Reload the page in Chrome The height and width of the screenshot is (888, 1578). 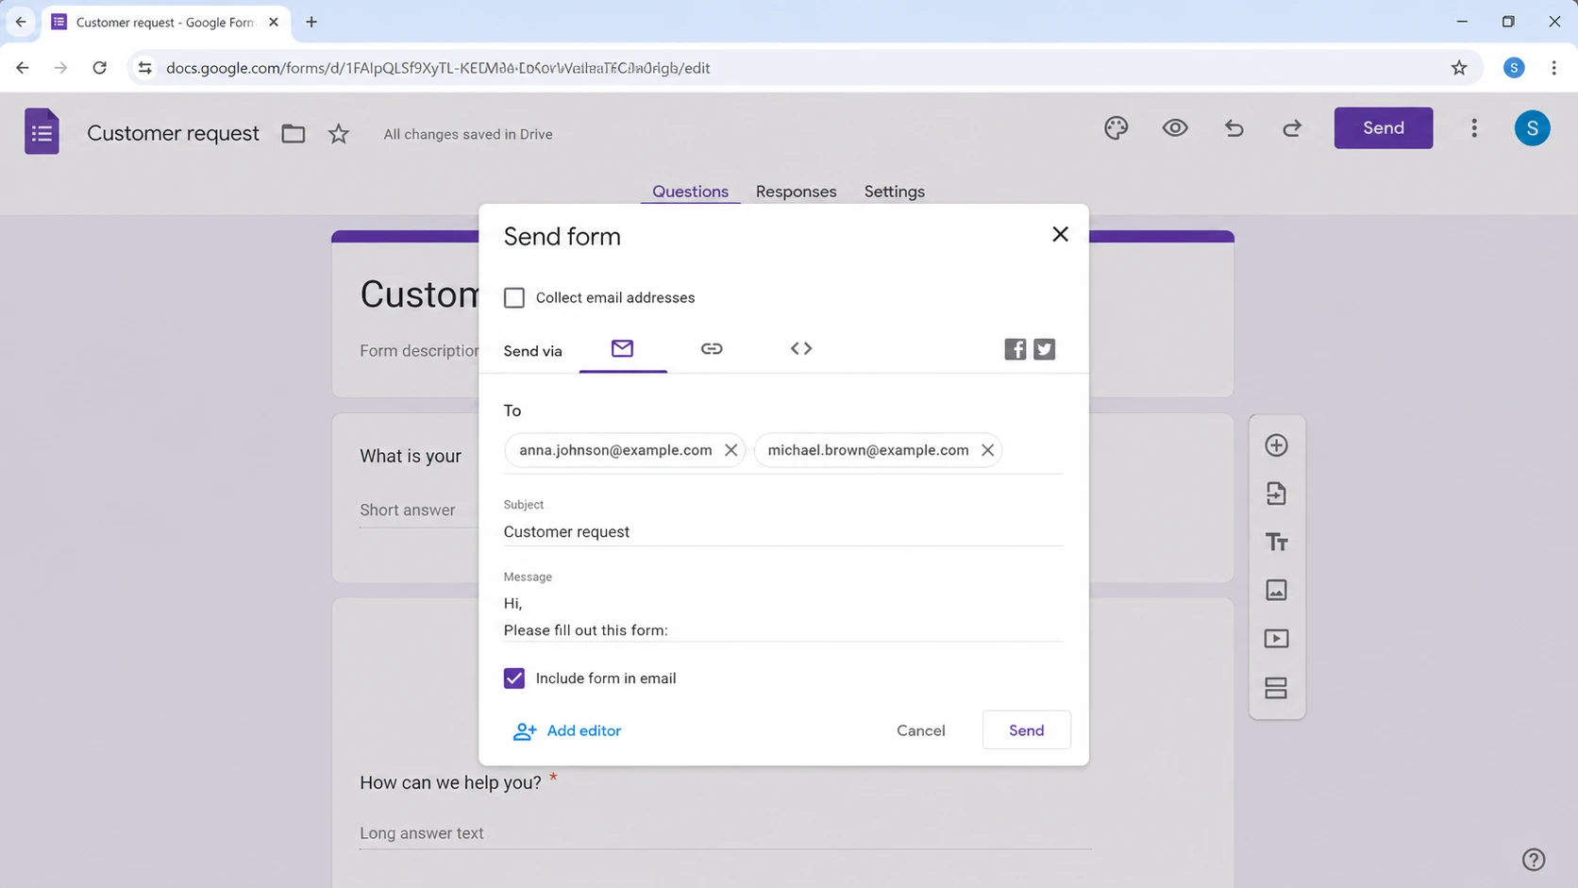coord(99,68)
